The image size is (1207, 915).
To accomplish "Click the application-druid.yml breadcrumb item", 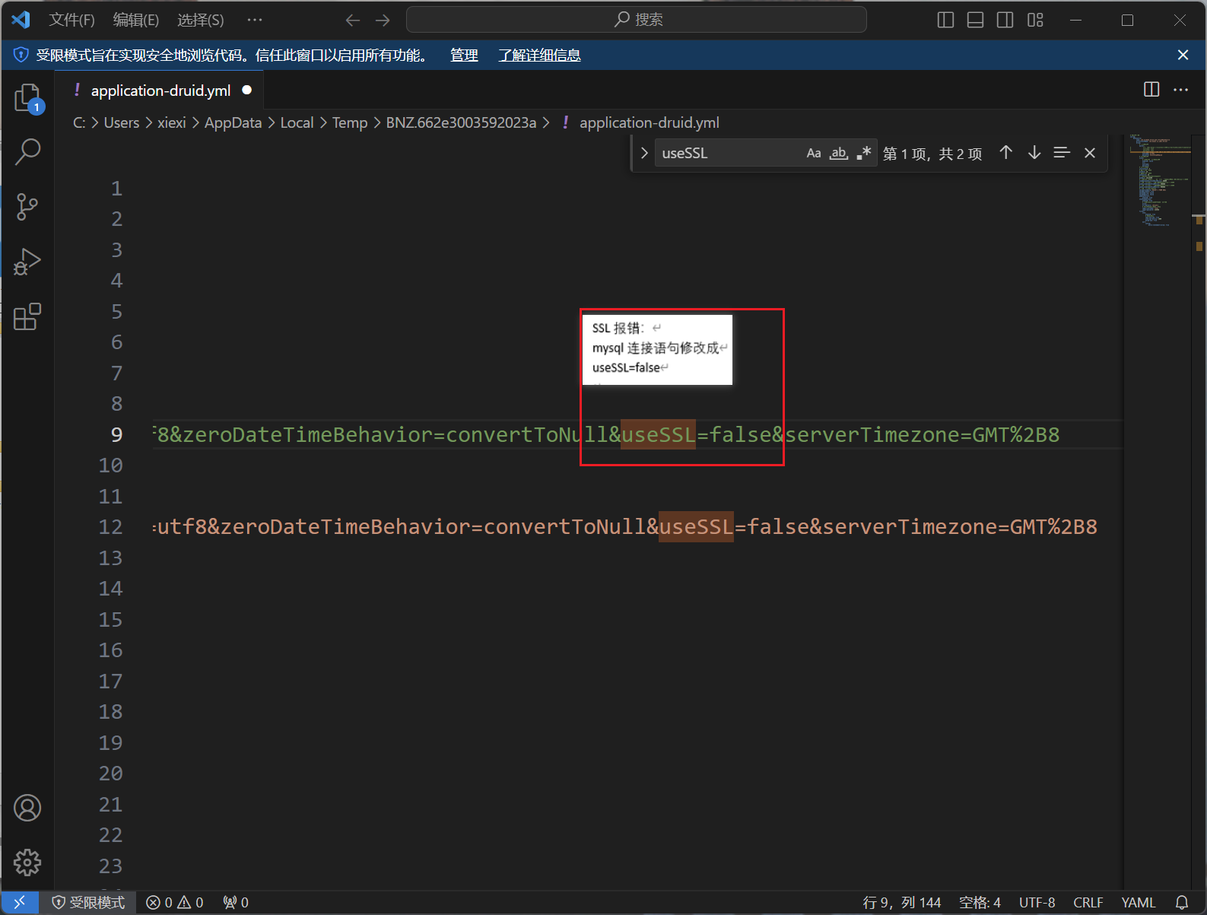I will (641, 122).
